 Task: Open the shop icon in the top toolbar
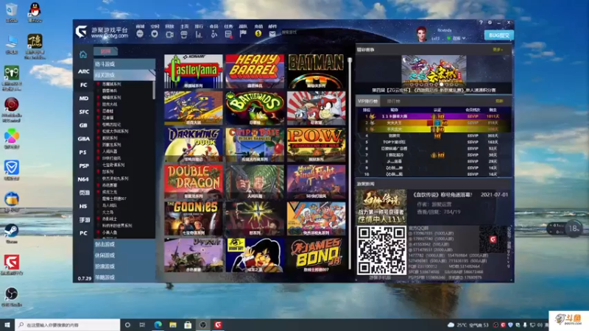click(x=140, y=34)
